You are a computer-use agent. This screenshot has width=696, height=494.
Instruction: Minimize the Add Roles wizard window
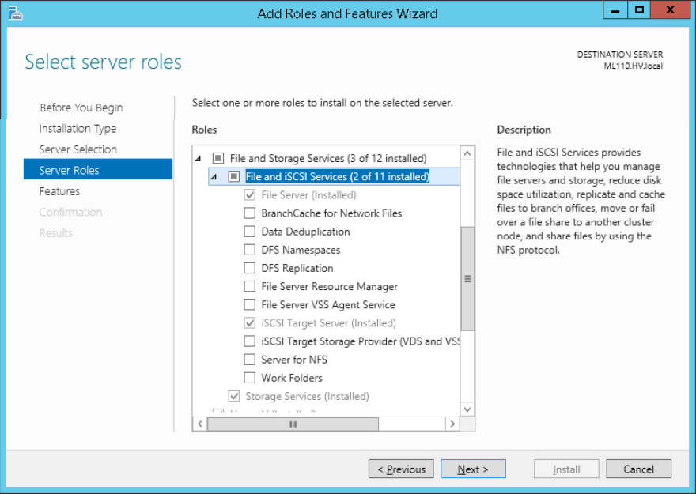click(615, 9)
